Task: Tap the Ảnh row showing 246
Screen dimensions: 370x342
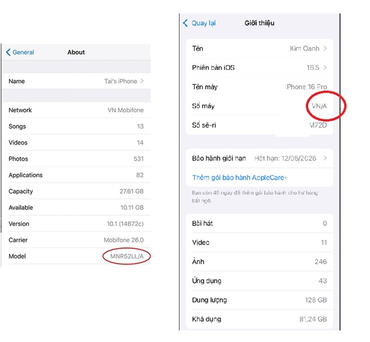Action: (x=259, y=261)
